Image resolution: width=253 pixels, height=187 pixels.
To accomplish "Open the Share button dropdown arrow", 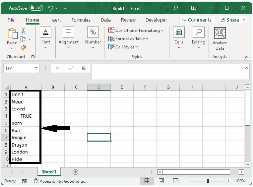I will pos(244,20).
